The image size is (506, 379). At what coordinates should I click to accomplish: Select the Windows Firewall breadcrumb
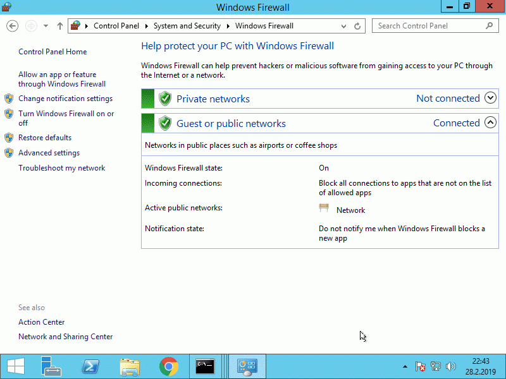coord(264,26)
